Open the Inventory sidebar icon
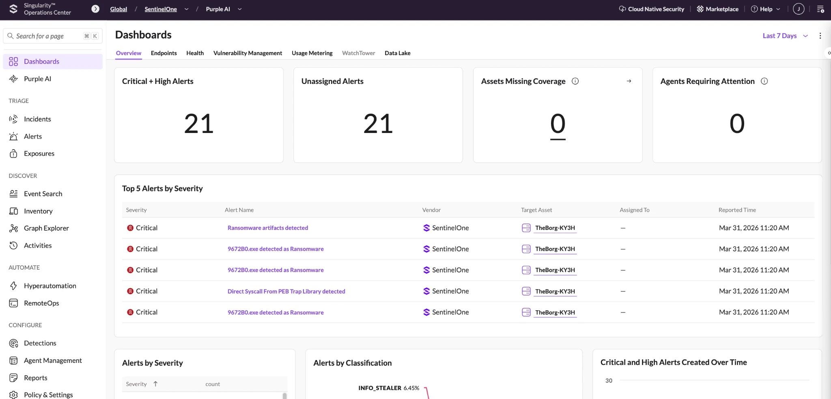The height and width of the screenshot is (399, 831). pos(13,211)
